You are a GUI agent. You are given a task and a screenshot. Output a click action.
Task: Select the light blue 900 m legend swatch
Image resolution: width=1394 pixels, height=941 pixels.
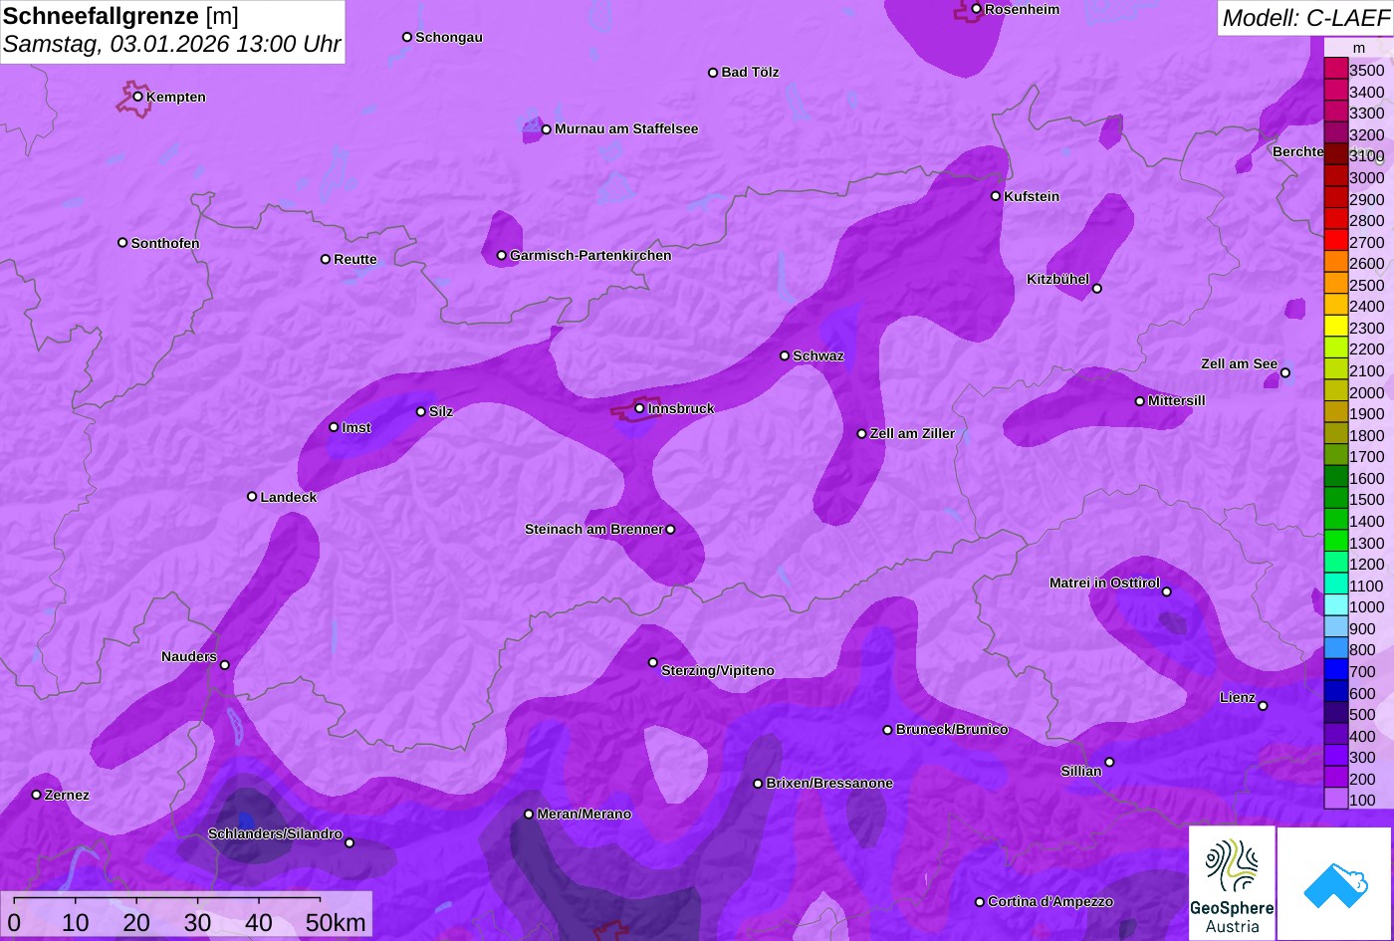[x=1335, y=628]
